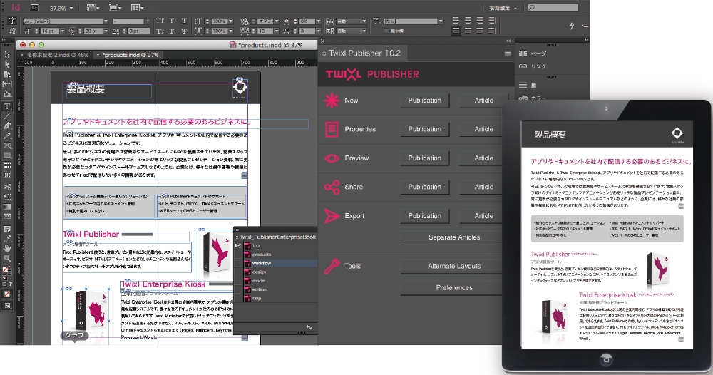This screenshot has height=375, width=713.
Task: Select the Twixl Publisher 10.2 panel tab
Action: coord(362,53)
